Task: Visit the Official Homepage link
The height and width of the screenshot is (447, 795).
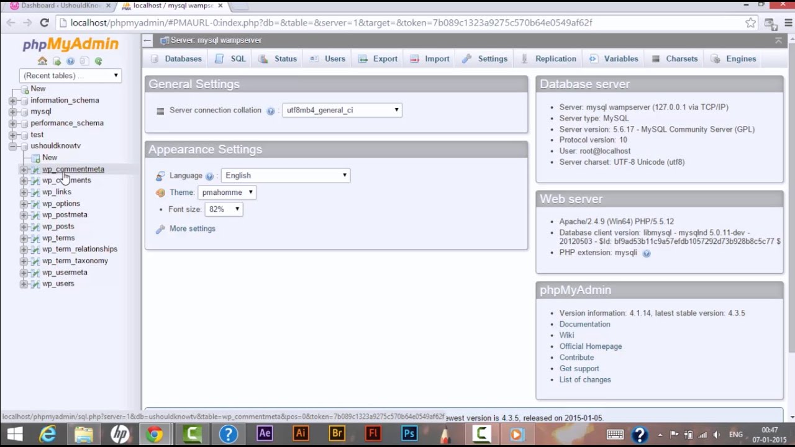Action: [591, 346]
